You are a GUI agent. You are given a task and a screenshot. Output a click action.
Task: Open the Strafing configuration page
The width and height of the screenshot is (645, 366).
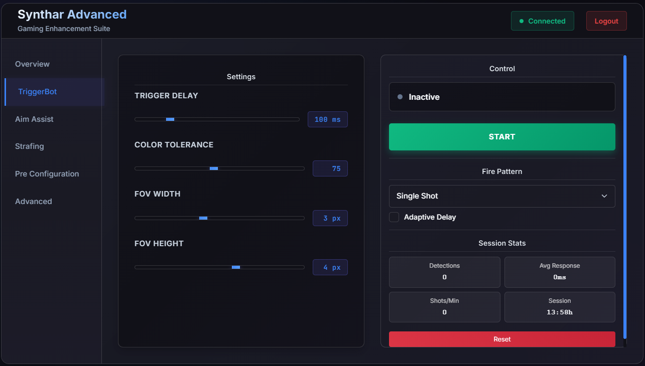click(x=29, y=146)
